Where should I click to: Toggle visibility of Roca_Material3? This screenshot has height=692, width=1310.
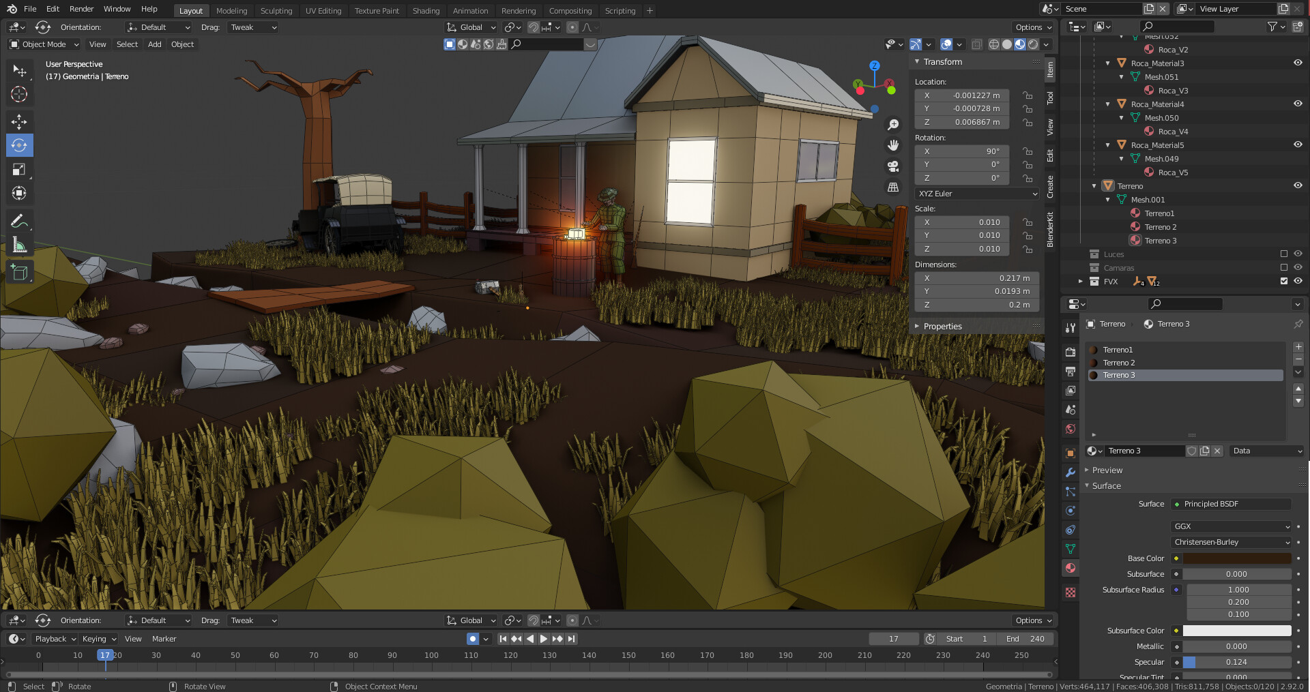coord(1297,63)
